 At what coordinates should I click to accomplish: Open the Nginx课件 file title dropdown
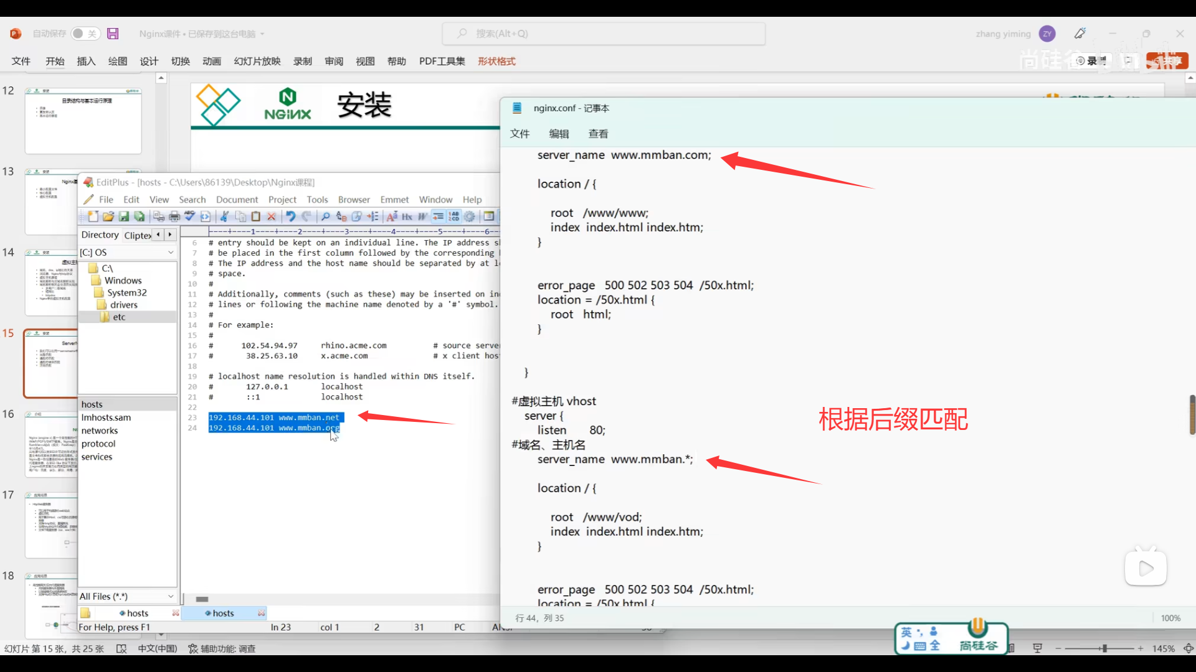[262, 34]
